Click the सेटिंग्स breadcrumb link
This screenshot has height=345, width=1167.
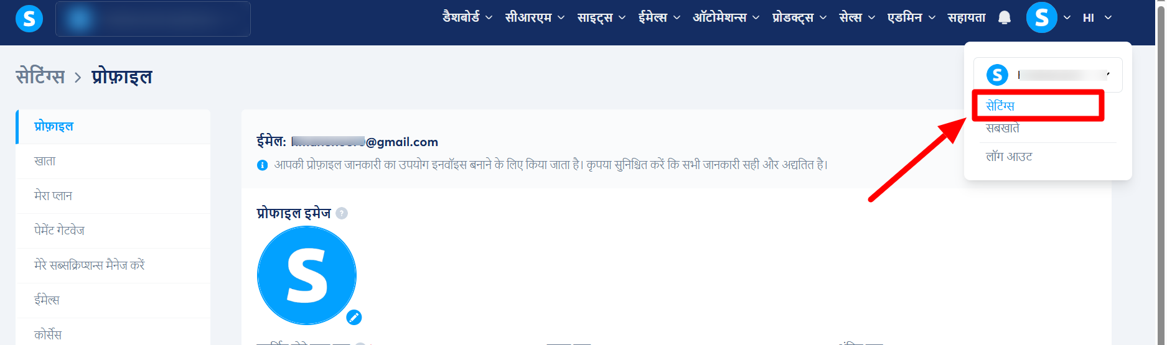[40, 76]
